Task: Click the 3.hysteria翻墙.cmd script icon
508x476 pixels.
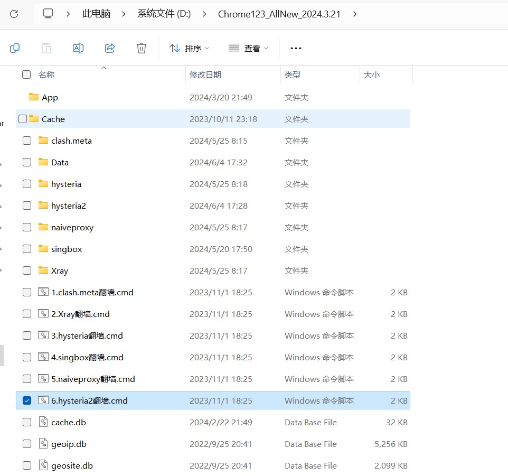Action: [43, 335]
